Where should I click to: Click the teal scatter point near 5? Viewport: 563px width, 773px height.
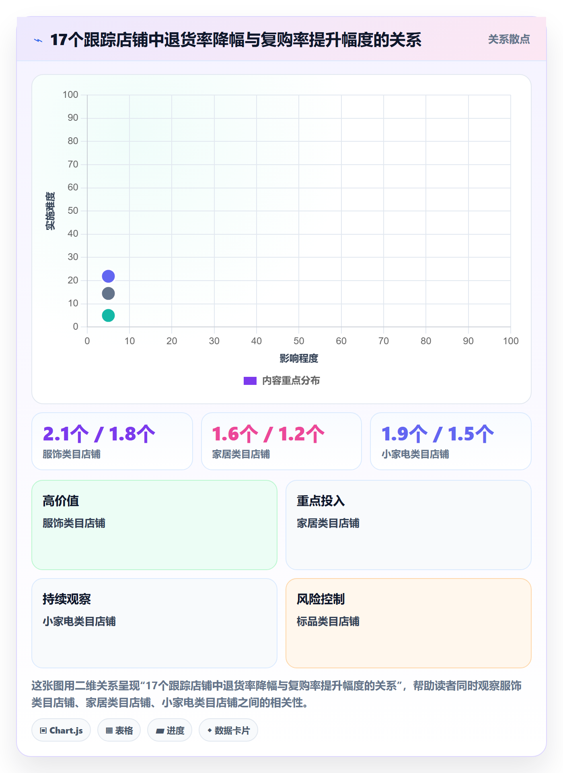point(108,315)
